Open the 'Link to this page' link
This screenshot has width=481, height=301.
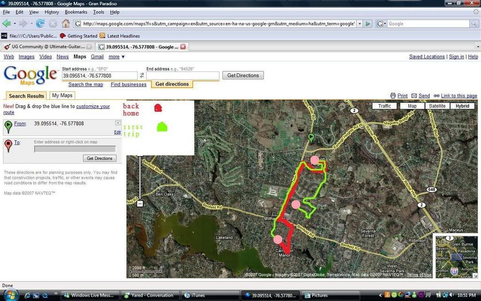click(x=459, y=96)
